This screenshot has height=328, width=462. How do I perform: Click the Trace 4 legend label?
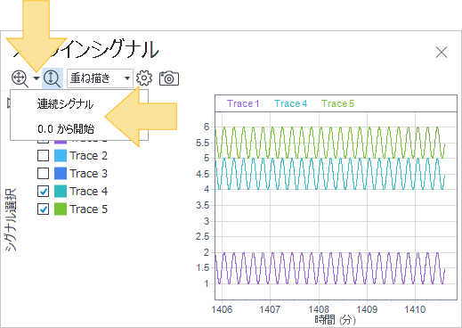point(290,103)
